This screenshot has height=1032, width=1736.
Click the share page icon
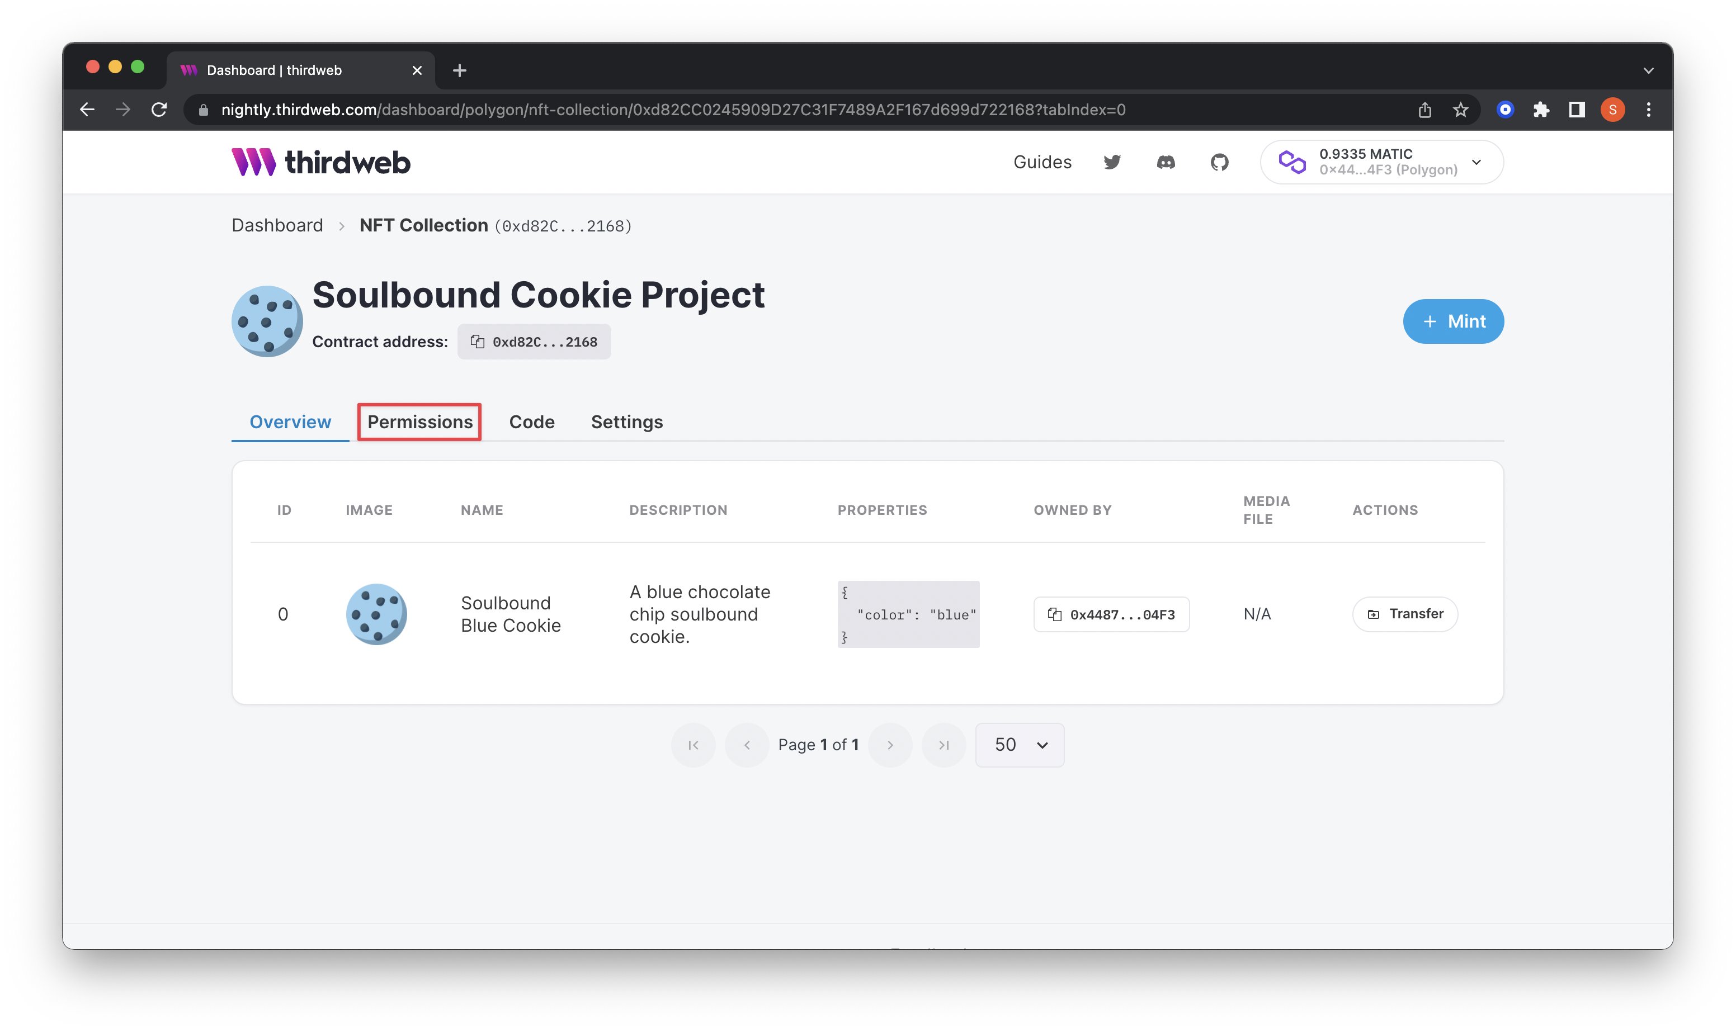1424,109
